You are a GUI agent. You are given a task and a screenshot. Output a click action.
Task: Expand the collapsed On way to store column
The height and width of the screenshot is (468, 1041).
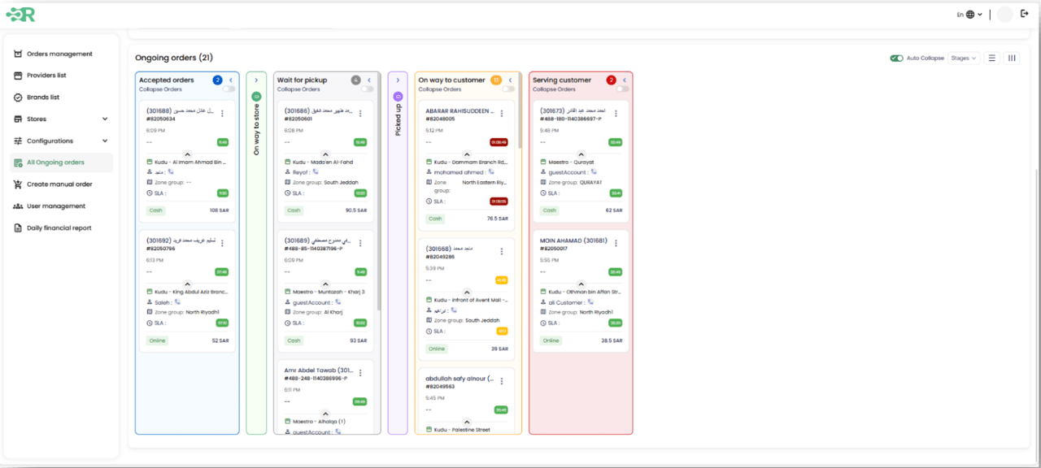point(256,80)
